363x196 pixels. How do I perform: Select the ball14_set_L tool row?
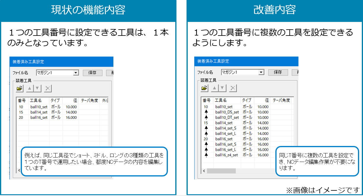(x=226, y=134)
